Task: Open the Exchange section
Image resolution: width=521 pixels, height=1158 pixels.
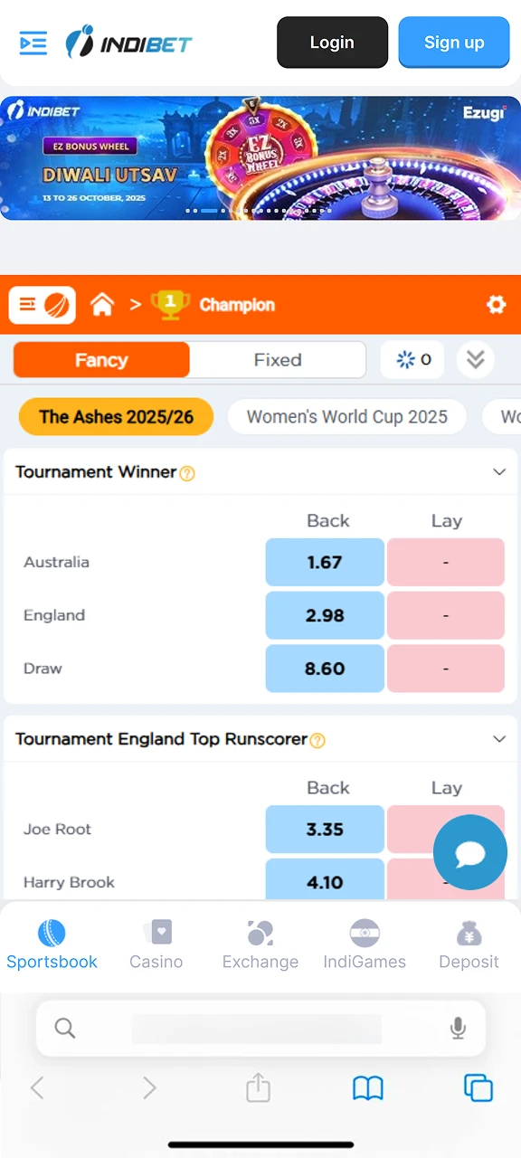Action: [260, 941]
